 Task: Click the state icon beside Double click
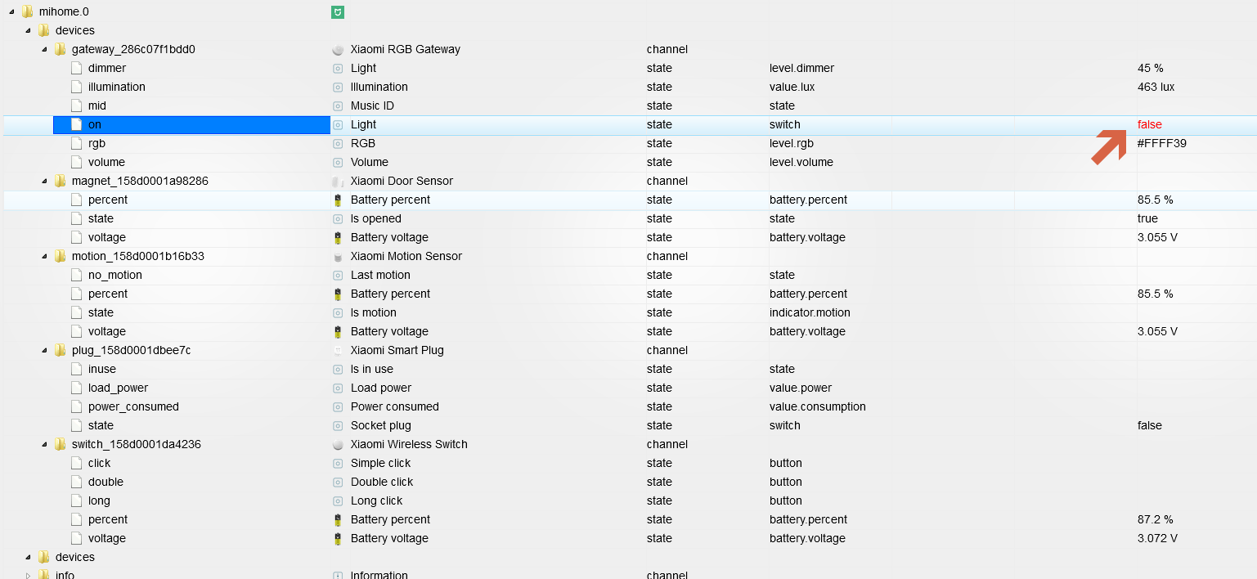pos(337,482)
